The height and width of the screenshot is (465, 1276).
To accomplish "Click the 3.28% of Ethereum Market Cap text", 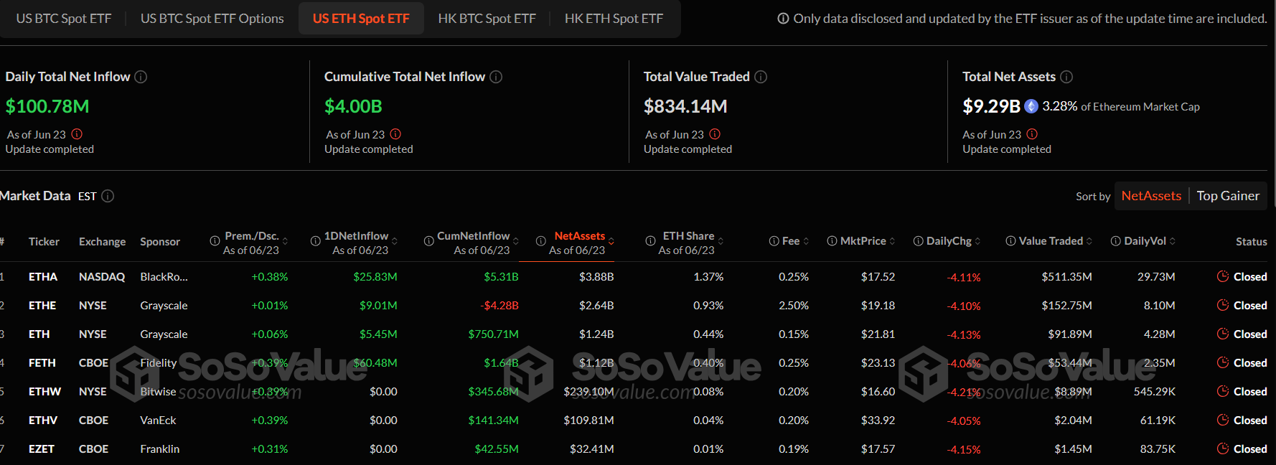I will coord(1121,106).
